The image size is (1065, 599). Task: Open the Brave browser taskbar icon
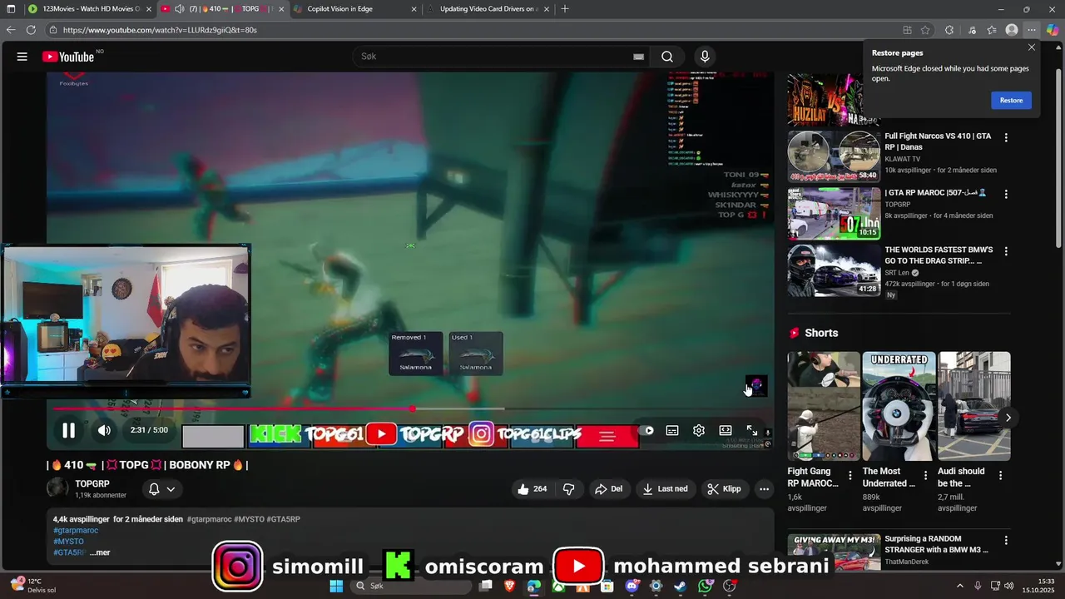point(509,586)
